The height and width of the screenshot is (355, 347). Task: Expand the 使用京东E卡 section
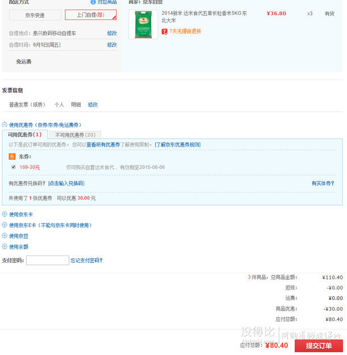click(5, 225)
